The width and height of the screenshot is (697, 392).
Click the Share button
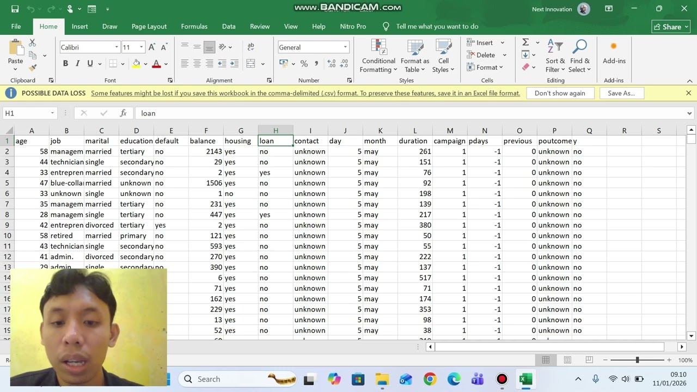pos(671,27)
